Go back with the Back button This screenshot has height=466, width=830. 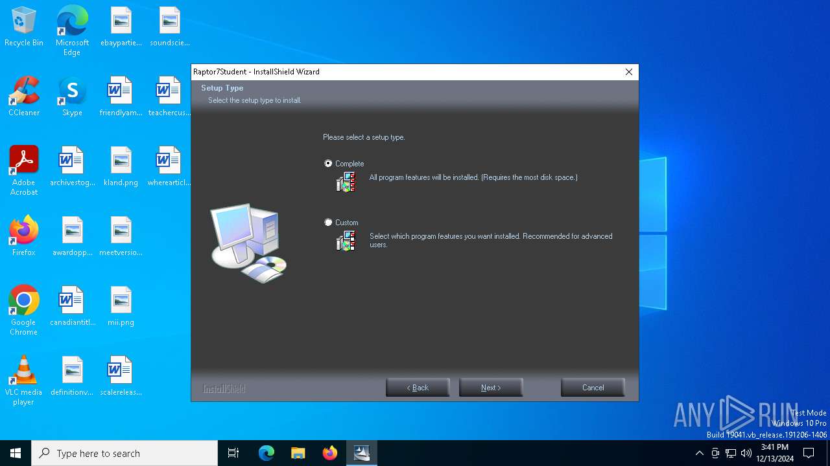(418, 388)
